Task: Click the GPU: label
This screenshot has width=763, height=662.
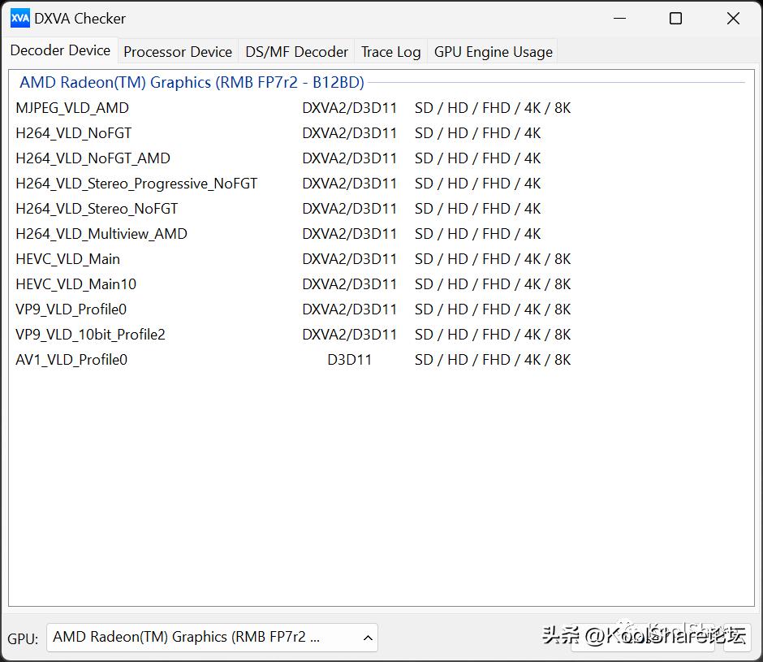Action: click(x=23, y=638)
